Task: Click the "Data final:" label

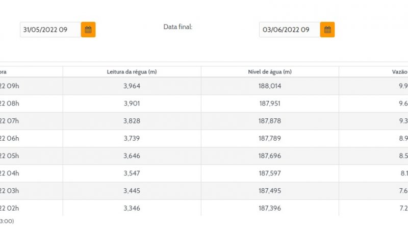Action: pyautogui.click(x=178, y=27)
